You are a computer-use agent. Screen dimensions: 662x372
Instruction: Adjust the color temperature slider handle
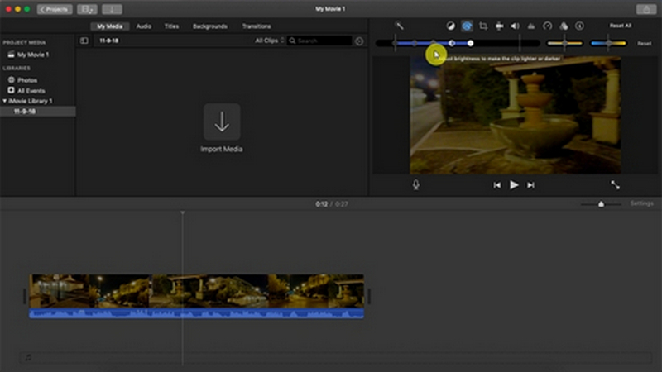(x=608, y=43)
